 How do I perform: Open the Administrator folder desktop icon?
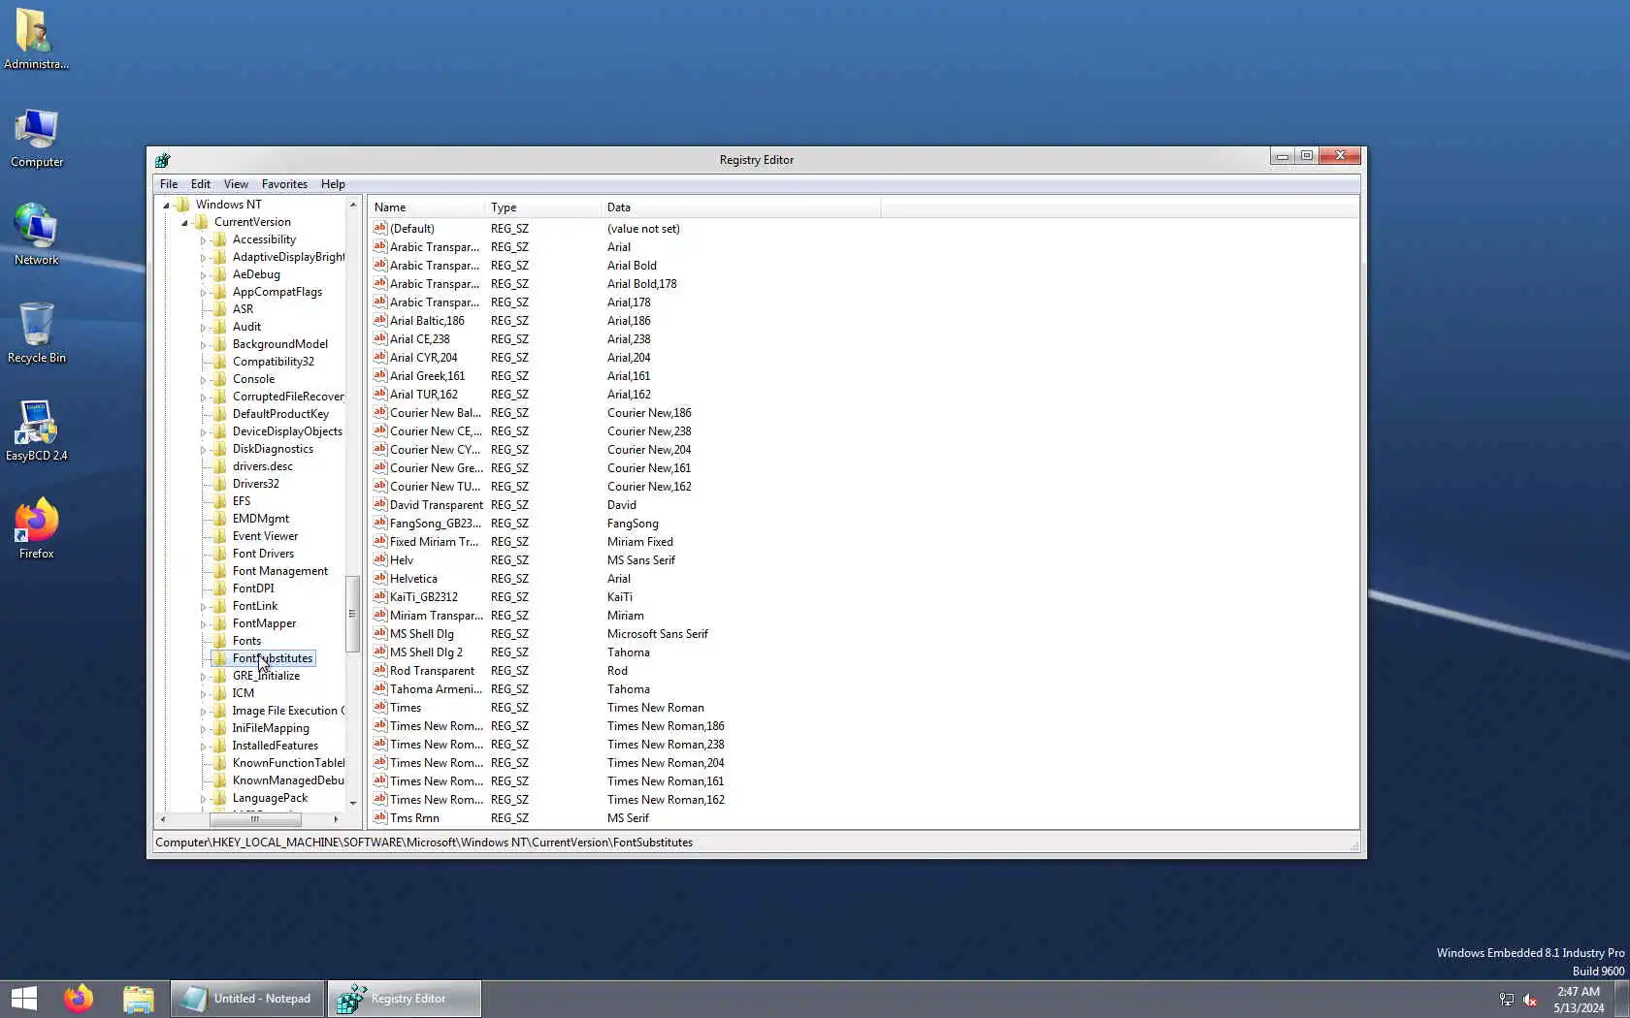tap(36, 39)
